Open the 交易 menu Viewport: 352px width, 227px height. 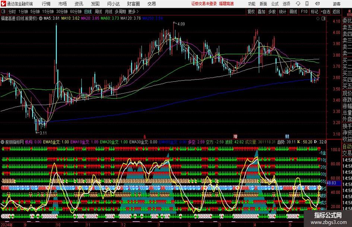(x=152, y=4)
